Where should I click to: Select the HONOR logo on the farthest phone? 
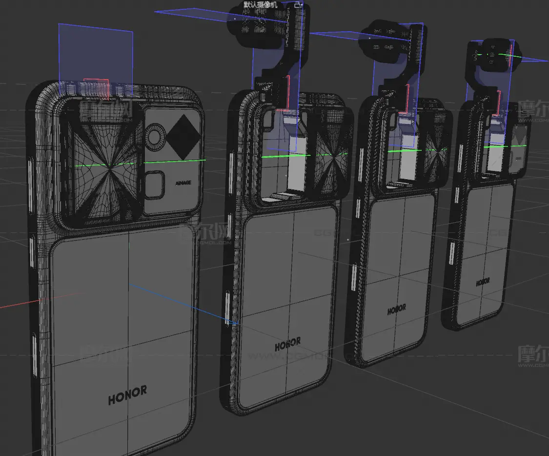(x=483, y=282)
